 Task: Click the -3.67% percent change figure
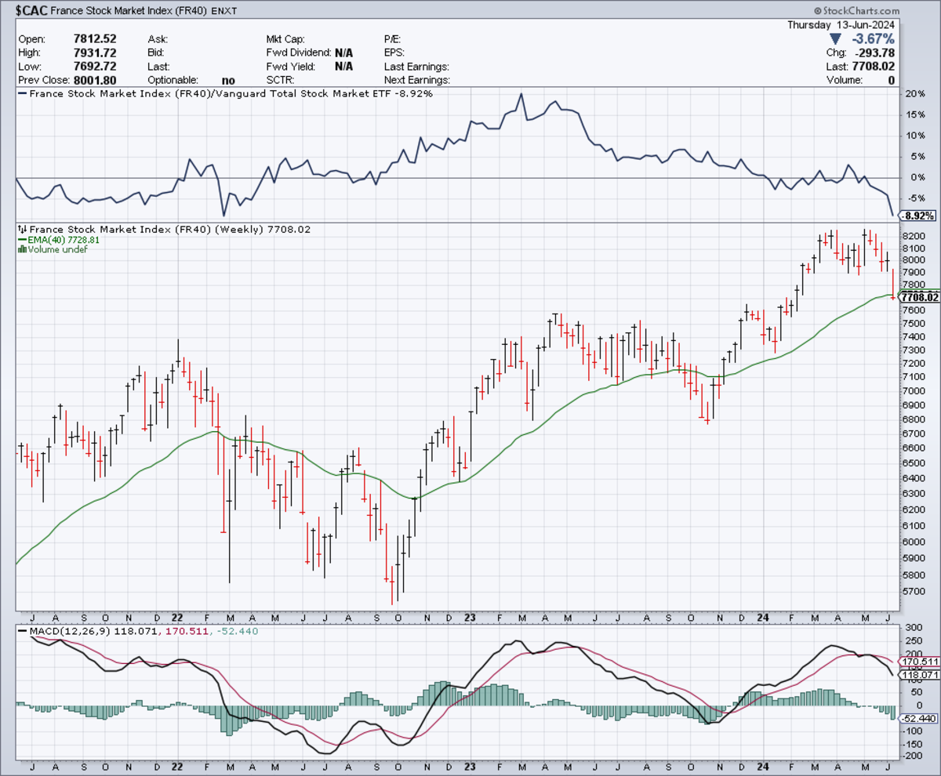pyautogui.click(x=872, y=38)
